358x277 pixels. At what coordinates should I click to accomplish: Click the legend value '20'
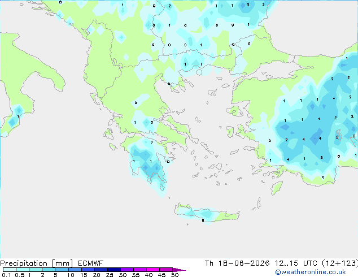click(97, 275)
